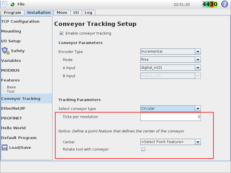Screen dimensions: 231x173
Task: Open the Mode dropdown showing Rise
Action: (170, 60)
